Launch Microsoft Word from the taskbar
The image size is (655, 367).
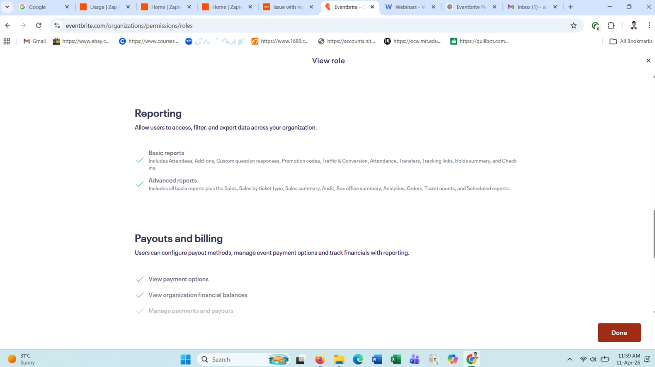tap(376, 359)
